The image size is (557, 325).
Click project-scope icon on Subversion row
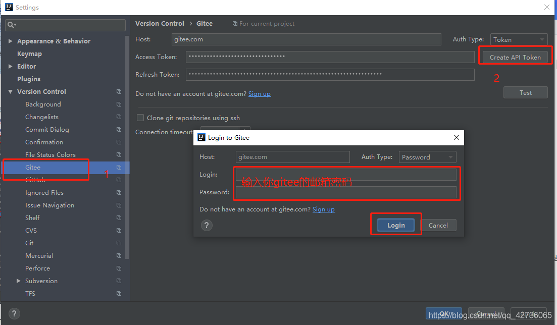[119, 281]
